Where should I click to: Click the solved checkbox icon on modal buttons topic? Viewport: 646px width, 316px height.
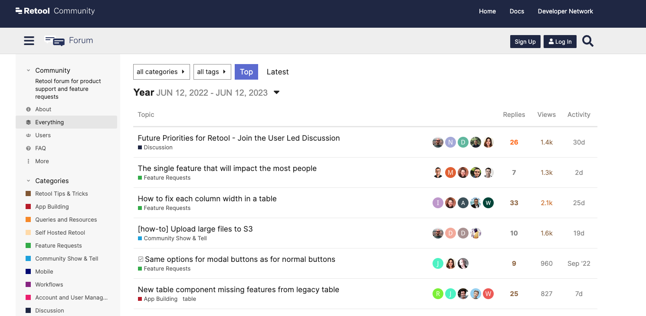[141, 259]
